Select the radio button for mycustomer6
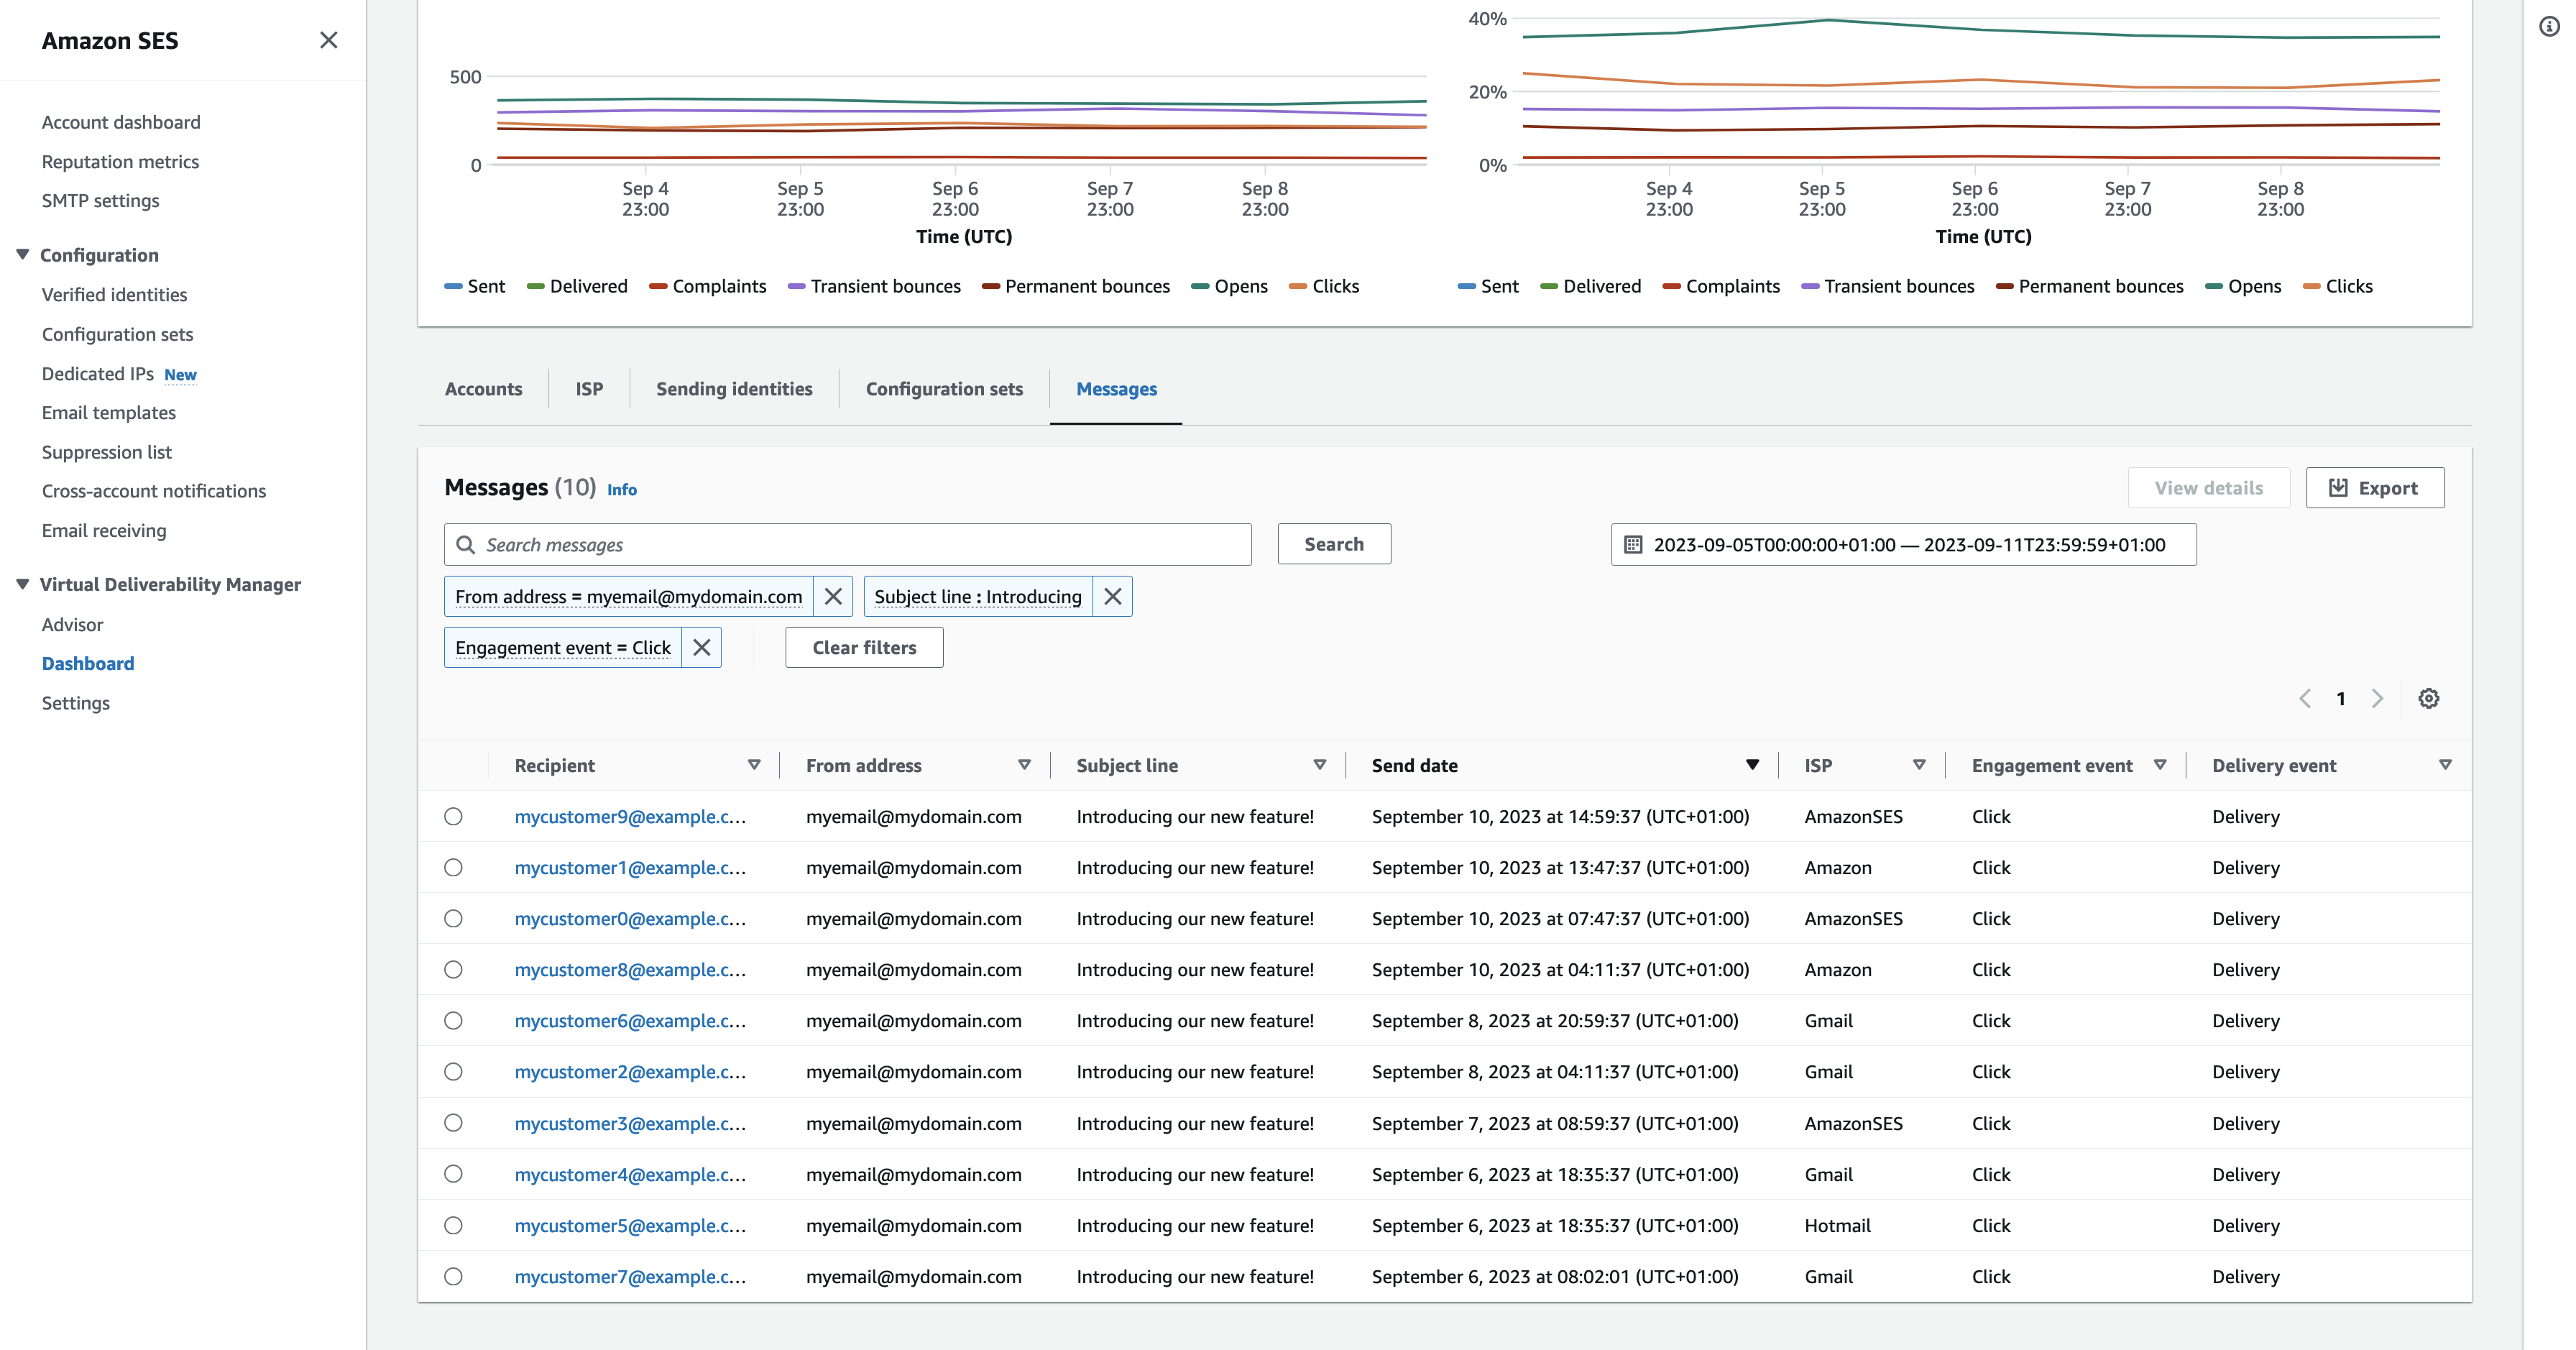Viewport: 2576px width, 1350px height. (x=454, y=1019)
